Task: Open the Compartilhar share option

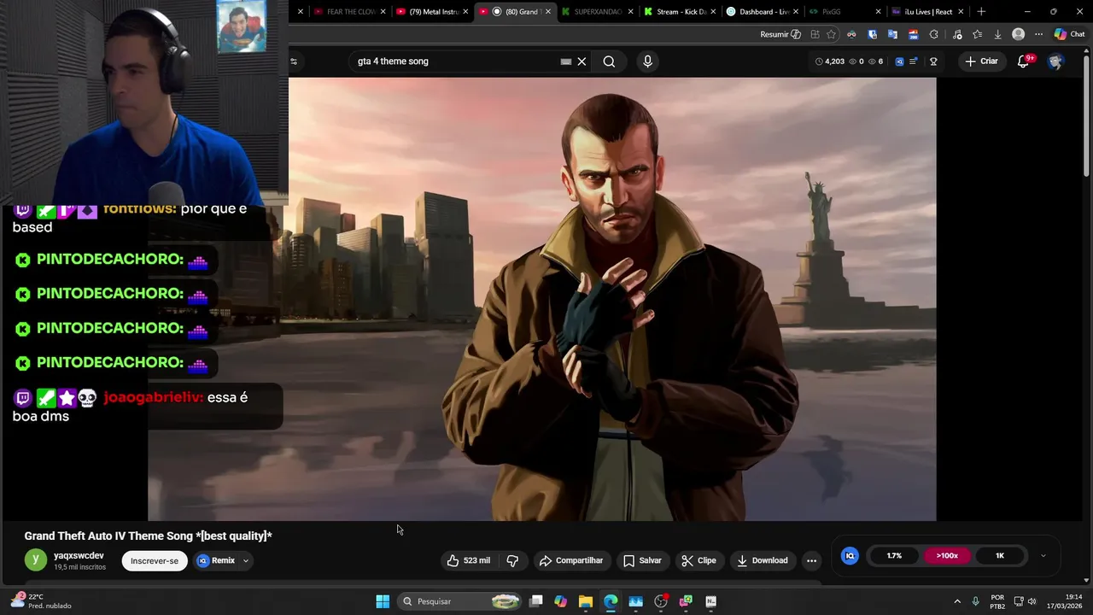Action: (570, 560)
